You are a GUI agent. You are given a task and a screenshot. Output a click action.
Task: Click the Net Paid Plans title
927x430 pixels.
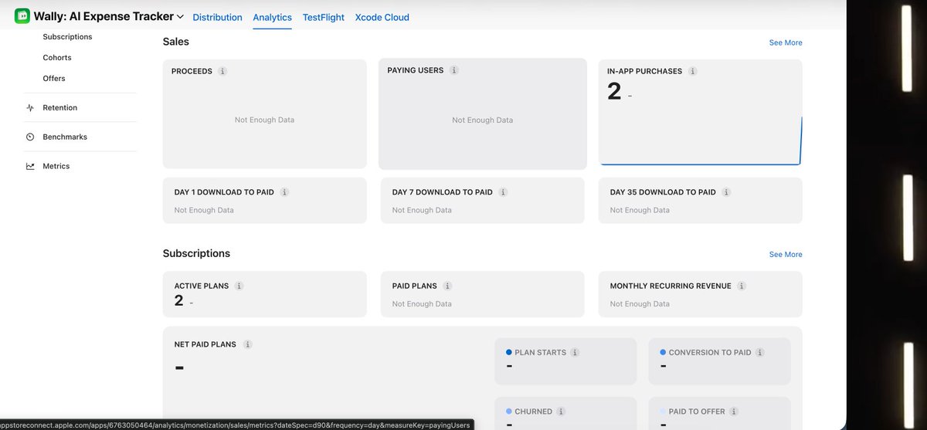205,344
